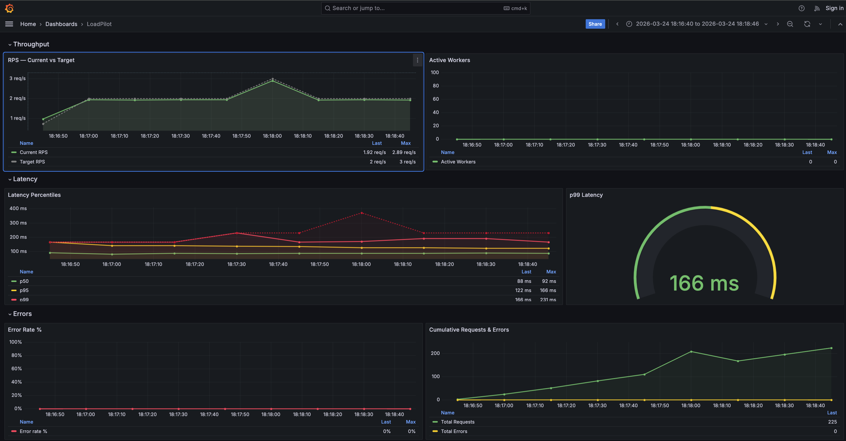Open the main navigation hamburger menu
846x441 pixels.
[9, 24]
